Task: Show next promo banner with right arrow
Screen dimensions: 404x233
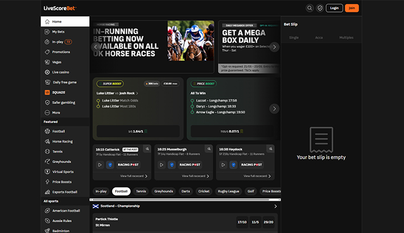Action: pos(274,47)
